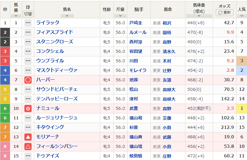Viewport: 247px width, 160px height.
Task: Click the filled triangle mark for モリアーナ
Action: pyautogui.click(x=28, y=137)
